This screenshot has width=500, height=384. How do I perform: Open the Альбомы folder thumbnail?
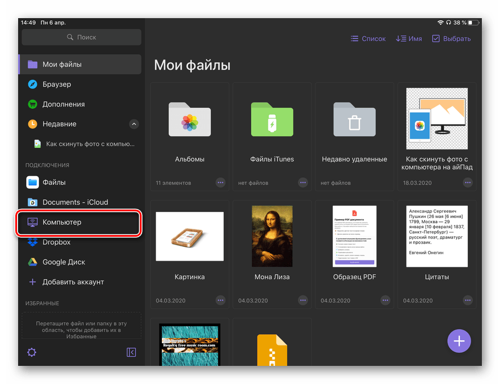[x=190, y=120]
